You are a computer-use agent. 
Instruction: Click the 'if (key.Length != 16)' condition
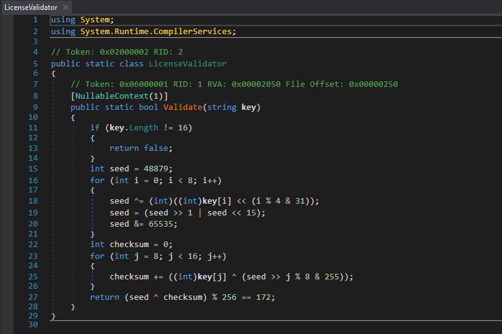(x=141, y=128)
